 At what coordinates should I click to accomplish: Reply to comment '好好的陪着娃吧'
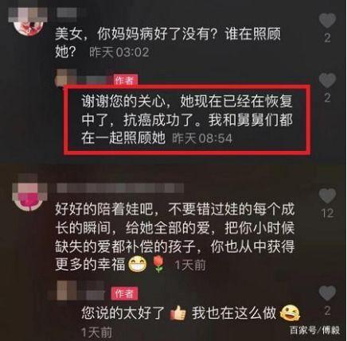coord(175,237)
